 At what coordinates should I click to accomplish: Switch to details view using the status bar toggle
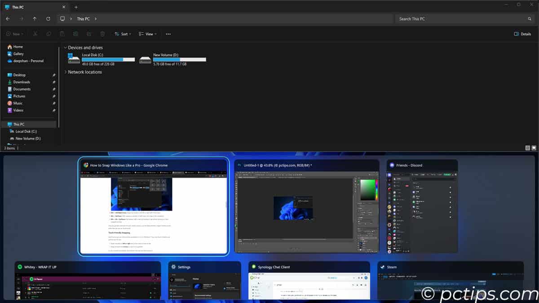[x=528, y=148]
